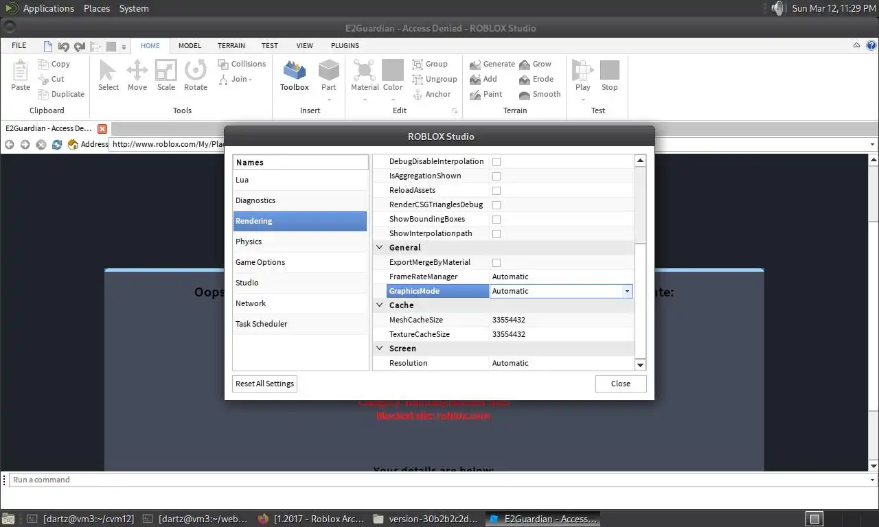879x527 pixels.
Task: Tick RenderCSGTrianglesDebug checkbox
Action: point(496,205)
